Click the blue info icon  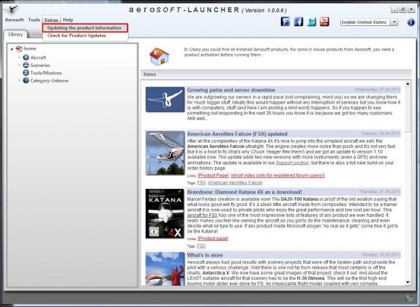pyautogui.click(x=411, y=23)
